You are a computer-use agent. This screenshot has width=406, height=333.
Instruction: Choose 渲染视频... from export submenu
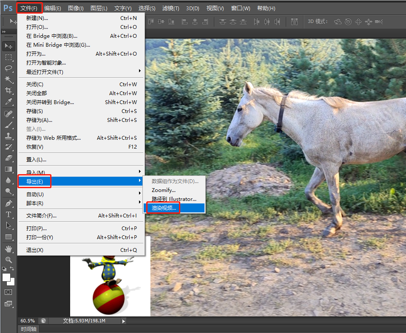tap(174, 208)
